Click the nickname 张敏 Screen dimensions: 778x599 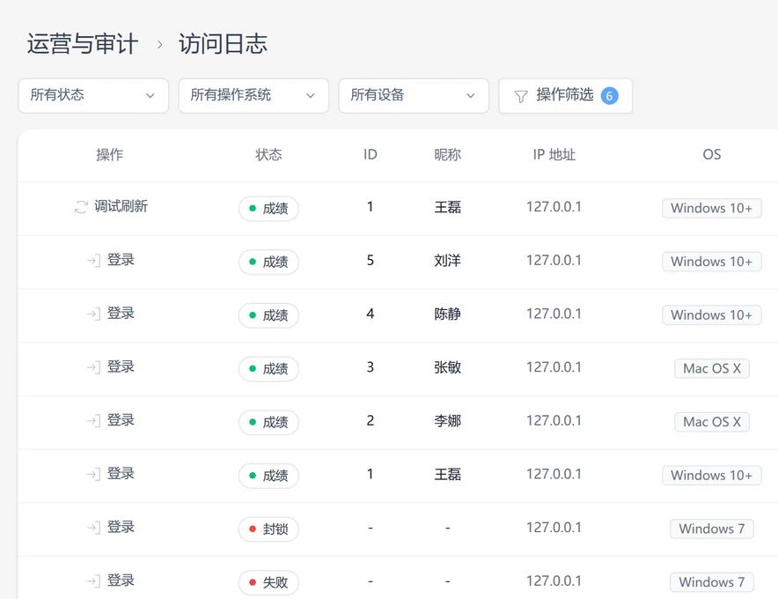[x=448, y=367]
